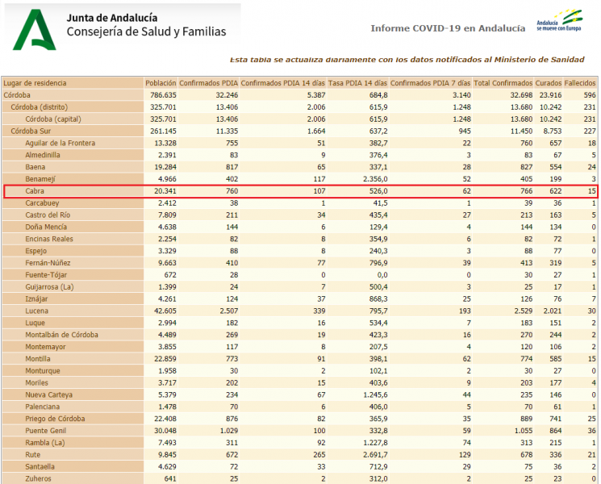The width and height of the screenshot is (601, 484).
Task: Select the Montilla row label
Action: pyautogui.click(x=38, y=359)
